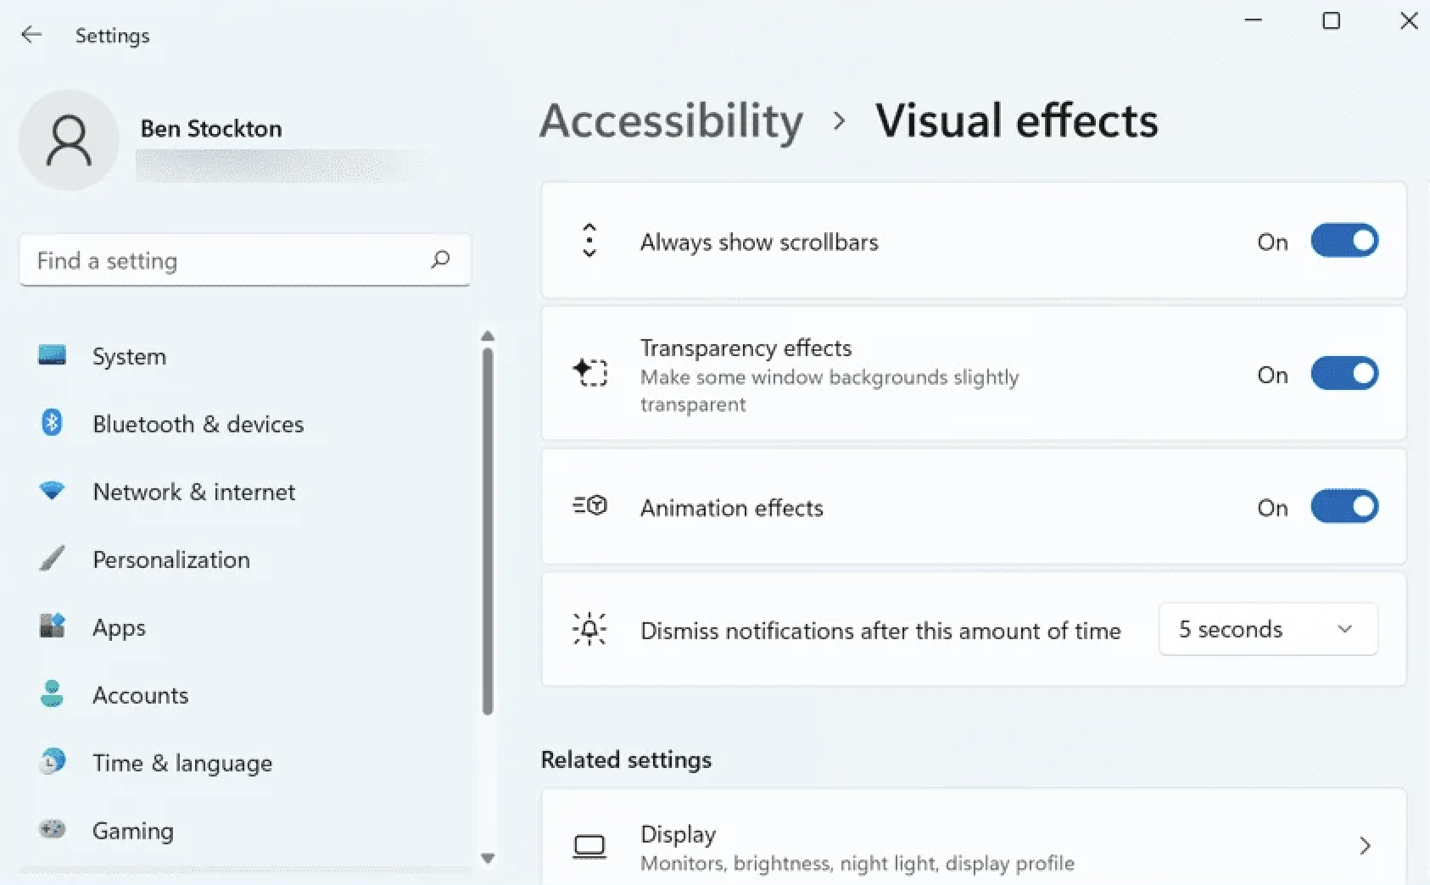The width and height of the screenshot is (1430, 885).
Task: Click sidebar scrollbar down arrow
Action: click(x=488, y=858)
